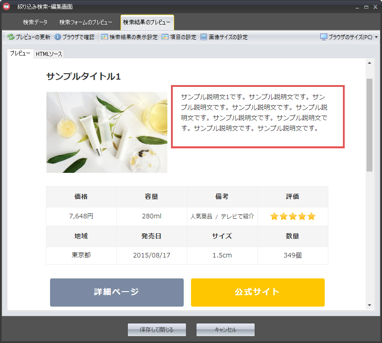Click the app icon in title bar
Viewport: 382px width, 343px height.
(x=7, y=7)
